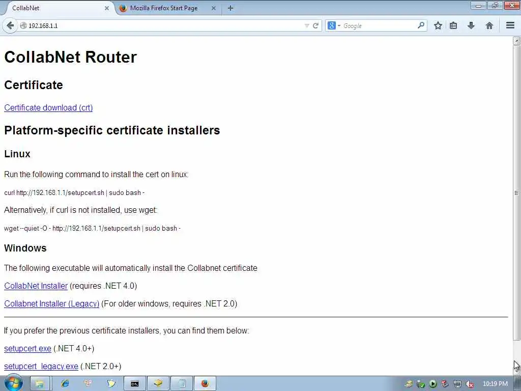Open Windows Explorer from the taskbar
Image resolution: width=521 pixels, height=391 pixels.
tap(40, 384)
